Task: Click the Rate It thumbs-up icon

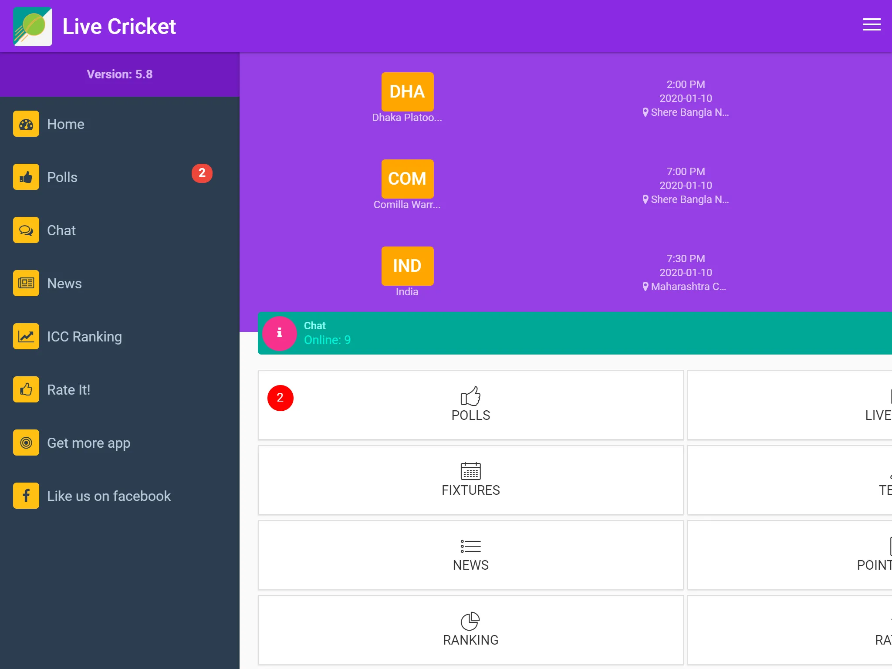Action: coord(26,389)
